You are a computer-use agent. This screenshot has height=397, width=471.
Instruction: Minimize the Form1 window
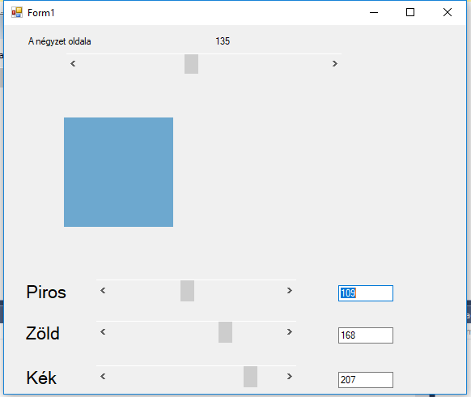click(374, 13)
